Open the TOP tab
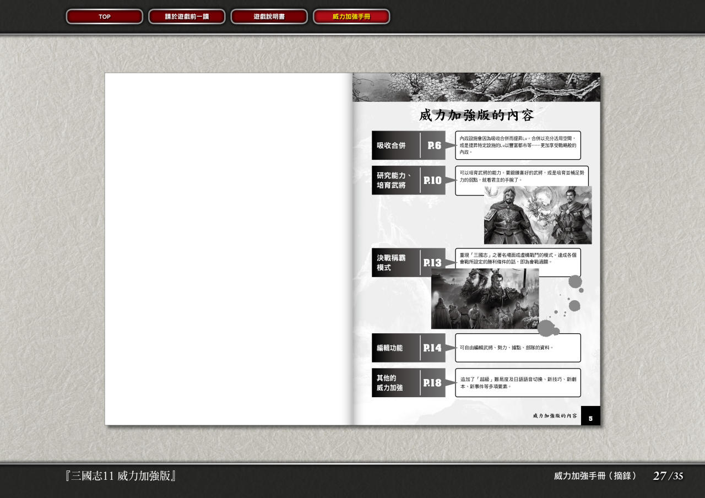This screenshot has width=705, height=498. pos(105,17)
